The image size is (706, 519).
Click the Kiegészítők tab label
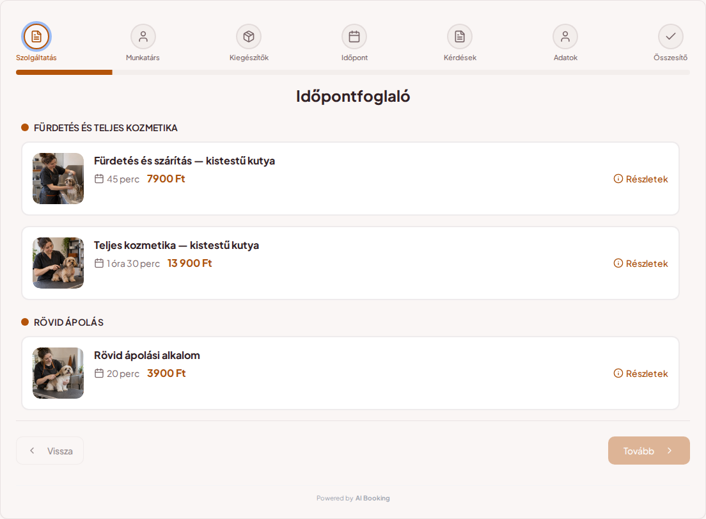249,58
